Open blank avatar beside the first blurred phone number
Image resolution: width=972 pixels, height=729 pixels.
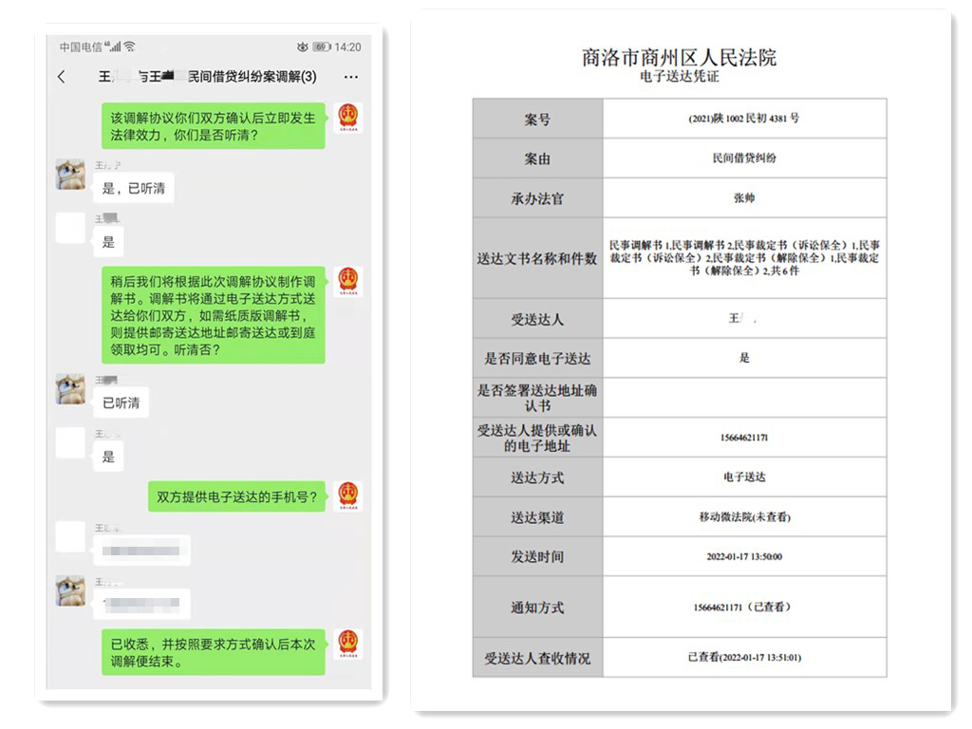pyautogui.click(x=70, y=537)
